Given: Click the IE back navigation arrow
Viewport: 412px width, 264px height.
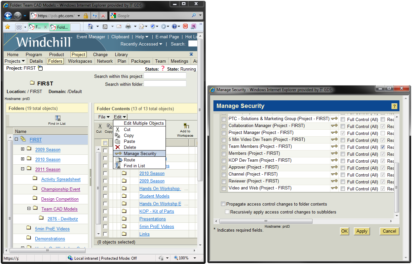Looking at the screenshot, I should click(8, 16).
